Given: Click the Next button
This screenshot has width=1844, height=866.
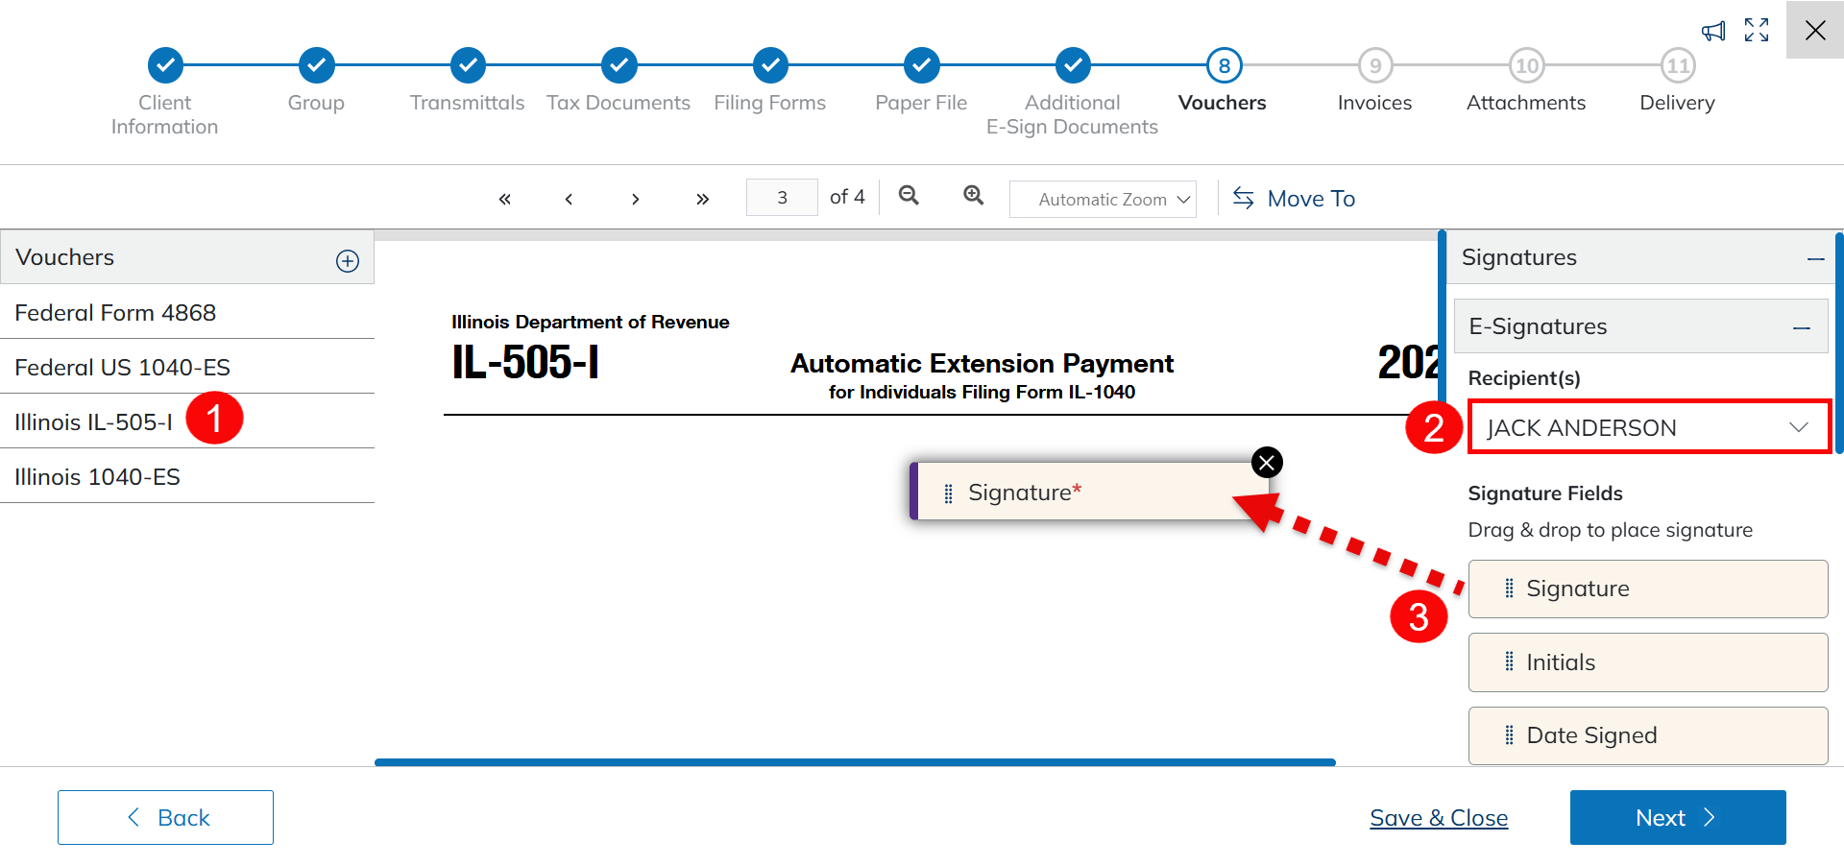Looking at the screenshot, I should click(x=1677, y=818).
